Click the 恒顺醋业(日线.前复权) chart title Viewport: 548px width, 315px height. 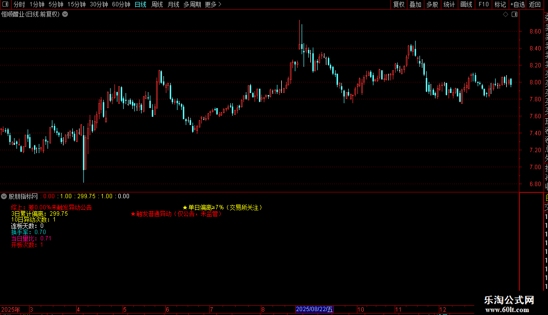pos(31,15)
